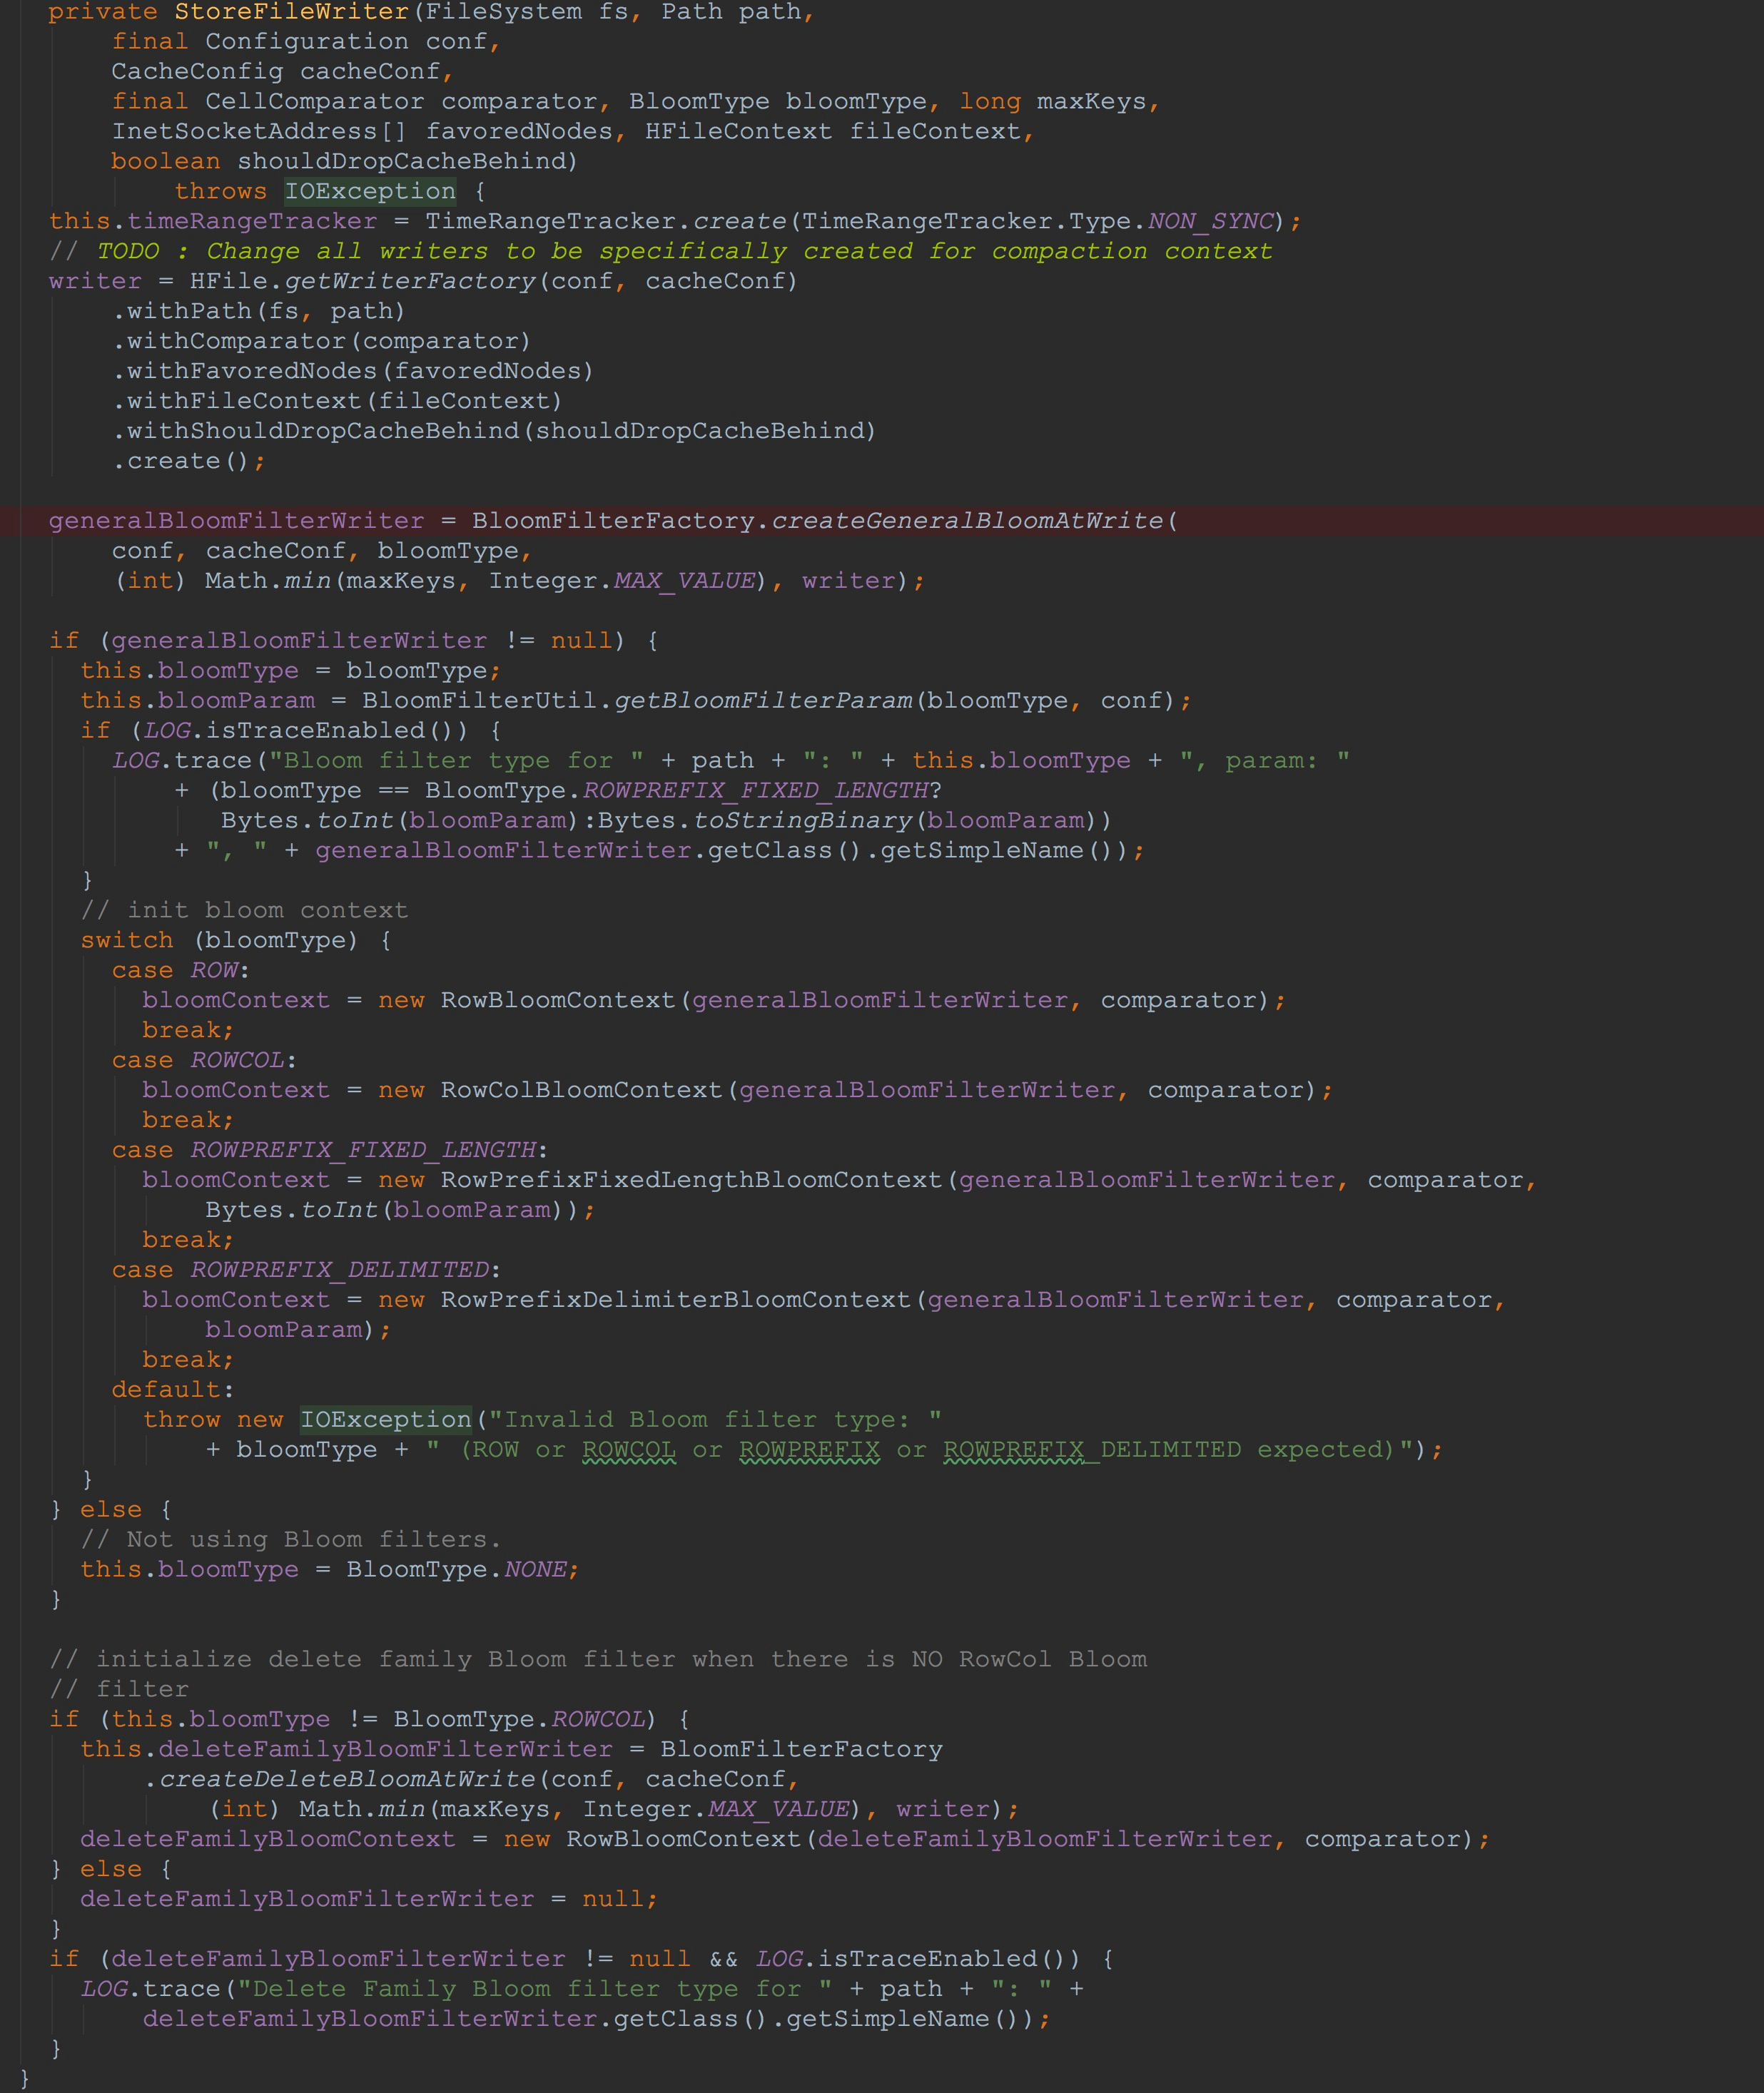The height and width of the screenshot is (2093, 1764).
Task: Click the 'initialize delete family Bloom filter' comment
Action: tap(599, 1660)
